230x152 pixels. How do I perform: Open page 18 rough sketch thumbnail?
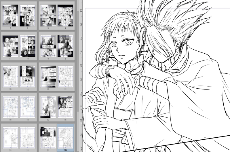27,107
